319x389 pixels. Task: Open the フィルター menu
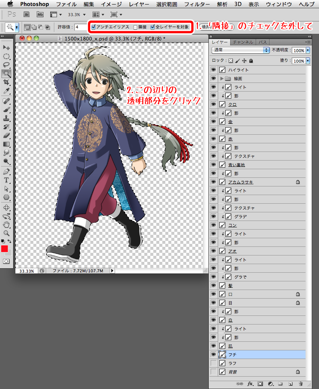197,4
